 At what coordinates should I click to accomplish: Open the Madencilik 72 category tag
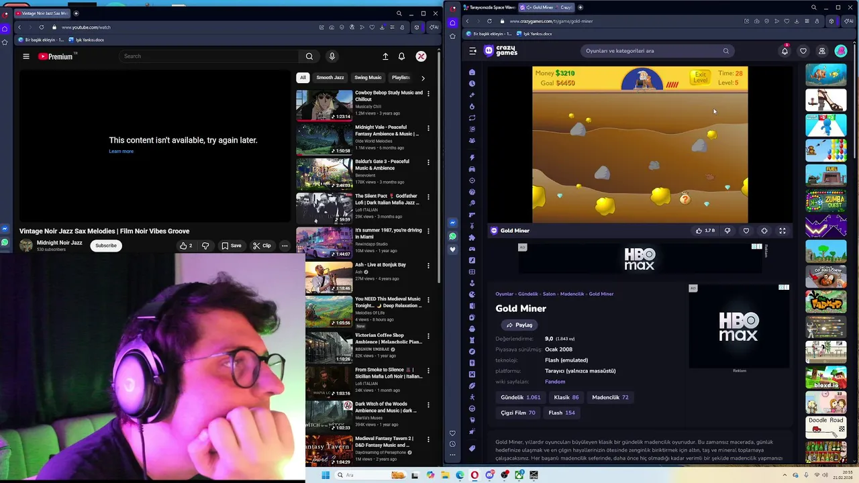tap(610, 397)
